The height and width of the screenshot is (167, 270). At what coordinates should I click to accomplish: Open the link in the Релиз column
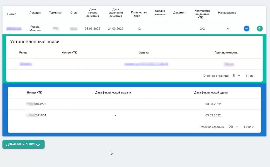point(26,64)
